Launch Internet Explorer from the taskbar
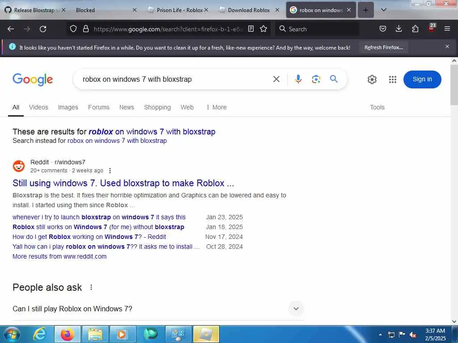 click(x=40, y=334)
